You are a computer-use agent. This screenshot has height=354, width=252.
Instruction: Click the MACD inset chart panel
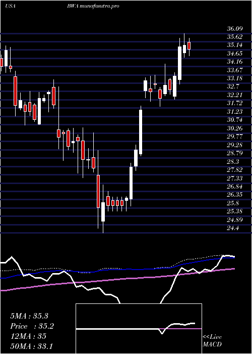pyautogui.click(x=139, y=329)
